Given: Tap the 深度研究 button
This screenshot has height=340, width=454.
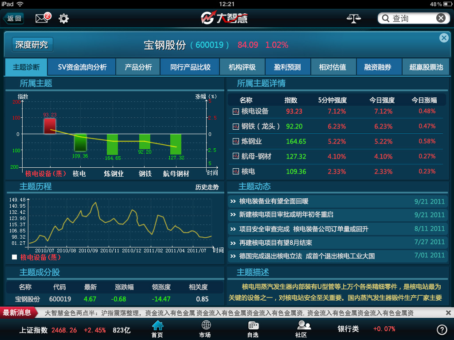Looking at the screenshot, I should 32,45.
